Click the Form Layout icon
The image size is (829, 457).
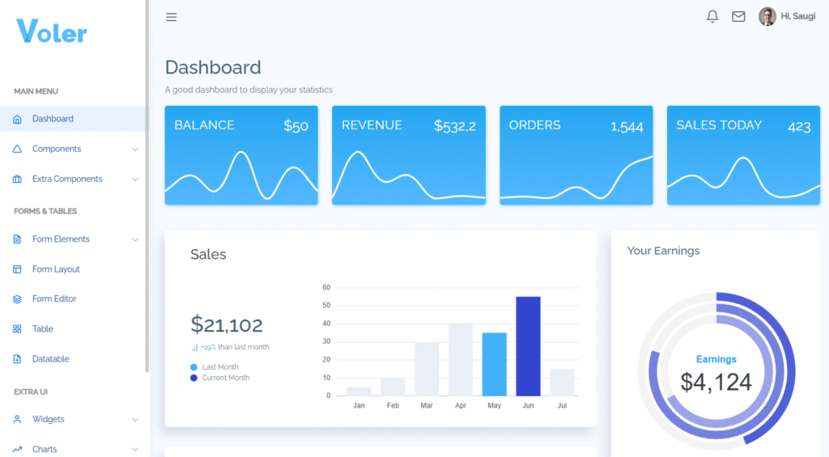pyautogui.click(x=18, y=269)
